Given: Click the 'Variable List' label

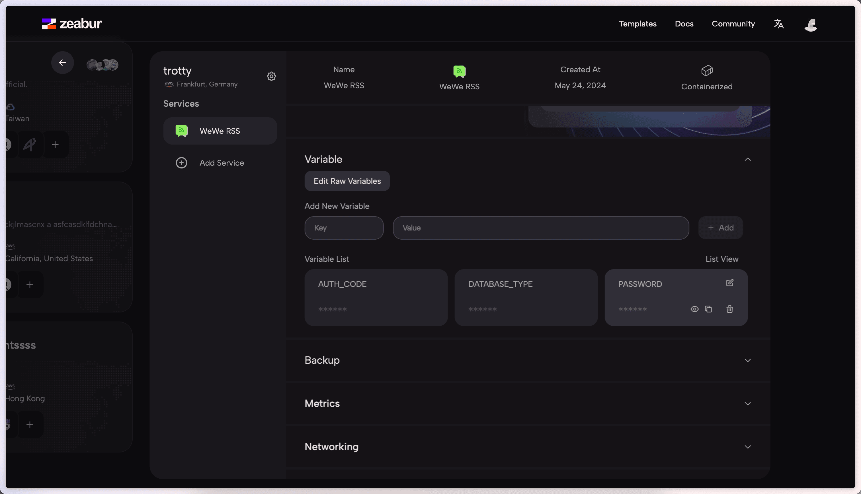Looking at the screenshot, I should 327,259.
